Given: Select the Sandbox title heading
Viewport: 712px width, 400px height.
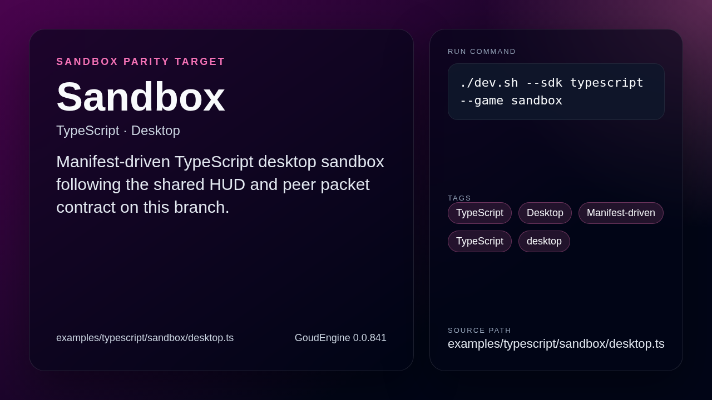Looking at the screenshot, I should point(141,98).
